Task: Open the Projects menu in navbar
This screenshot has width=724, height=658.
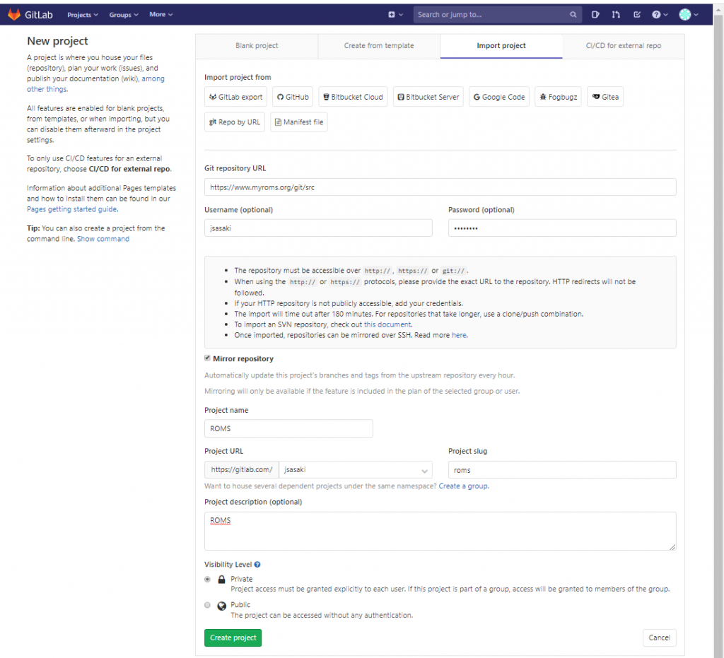Action: tap(83, 15)
